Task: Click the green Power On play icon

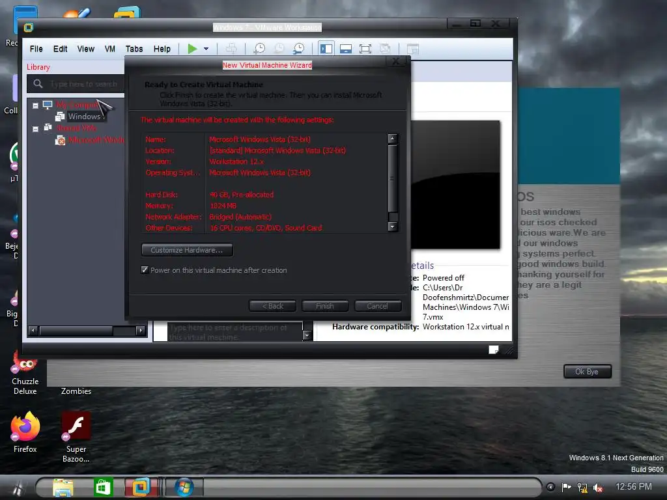Action: pos(192,49)
